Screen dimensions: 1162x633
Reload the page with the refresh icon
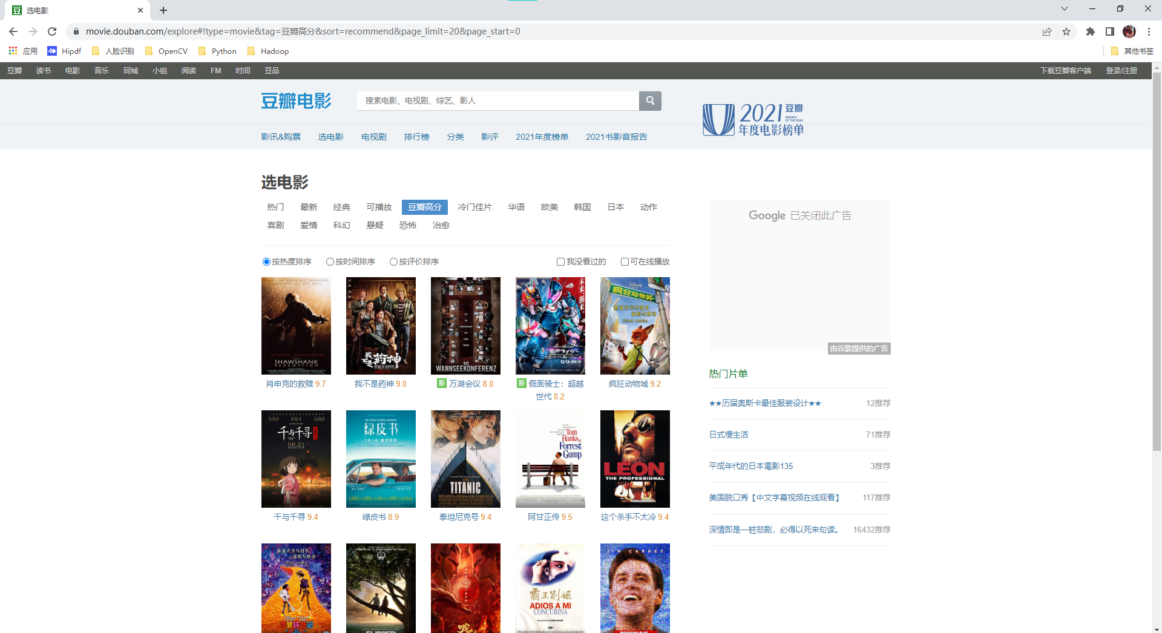tap(52, 31)
